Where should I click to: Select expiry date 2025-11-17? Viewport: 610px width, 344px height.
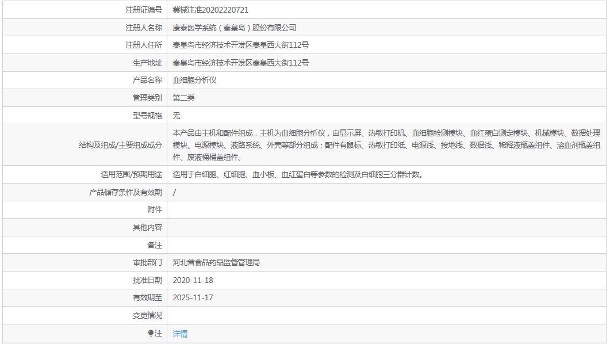(193, 298)
